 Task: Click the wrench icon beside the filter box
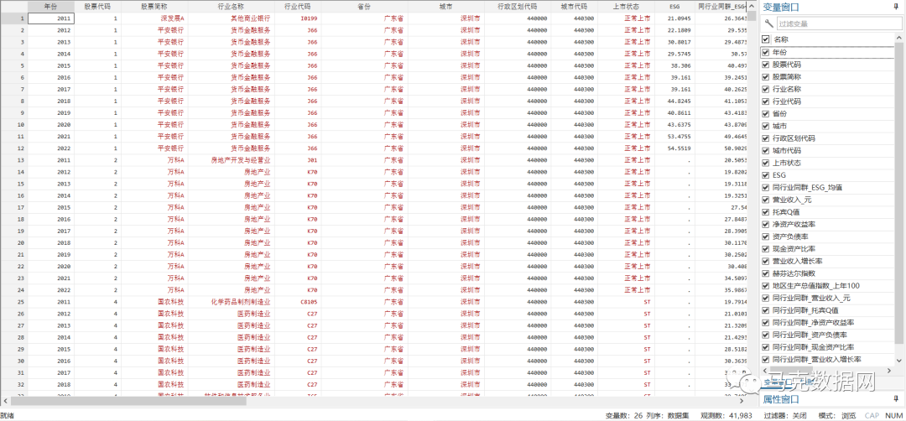pos(768,23)
